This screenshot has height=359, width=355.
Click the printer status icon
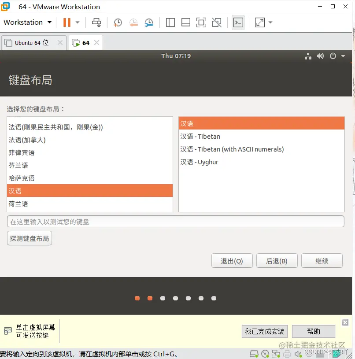click(287, 354)
